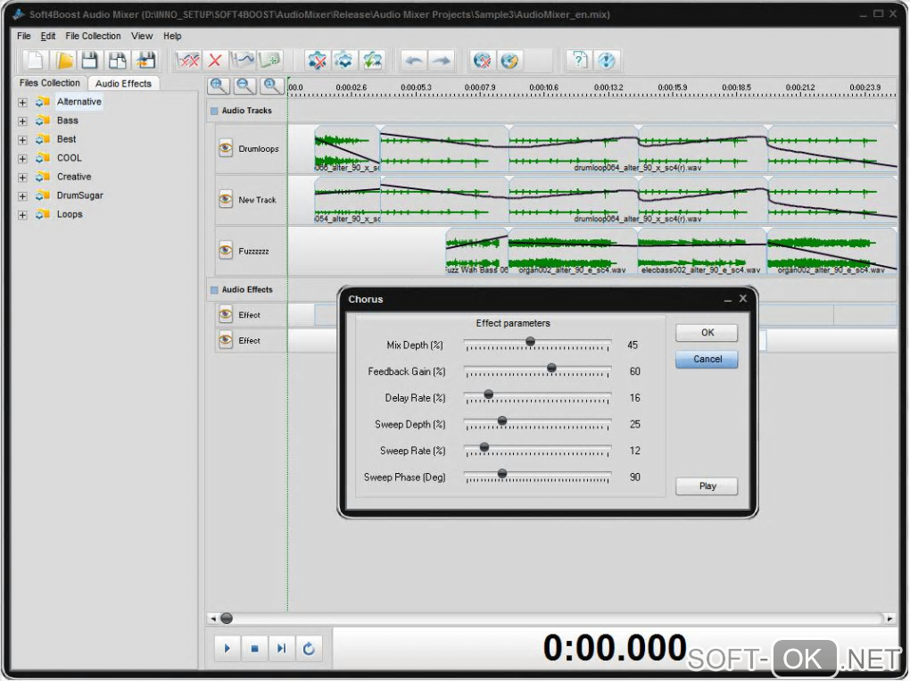910x681 pixels.
Task: Expand the Loops folder
Action: [x=22, y=215]
